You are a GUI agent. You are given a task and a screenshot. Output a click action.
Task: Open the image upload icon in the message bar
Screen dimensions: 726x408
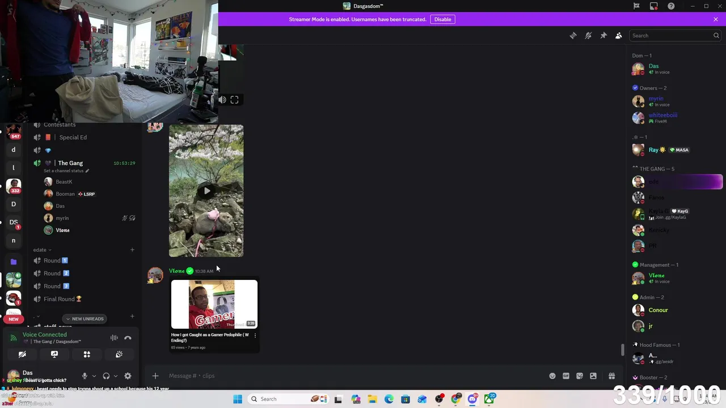(593, 376)
